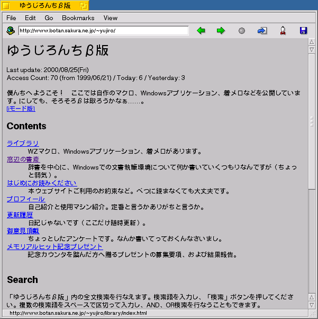
Task: Click the yellow window icon in the title bar
Action: (x=84, y=5)
